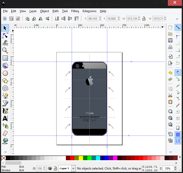Lower selection to bottom
Viewport: 183px width, 173px height.
click(x=57, y=19)
